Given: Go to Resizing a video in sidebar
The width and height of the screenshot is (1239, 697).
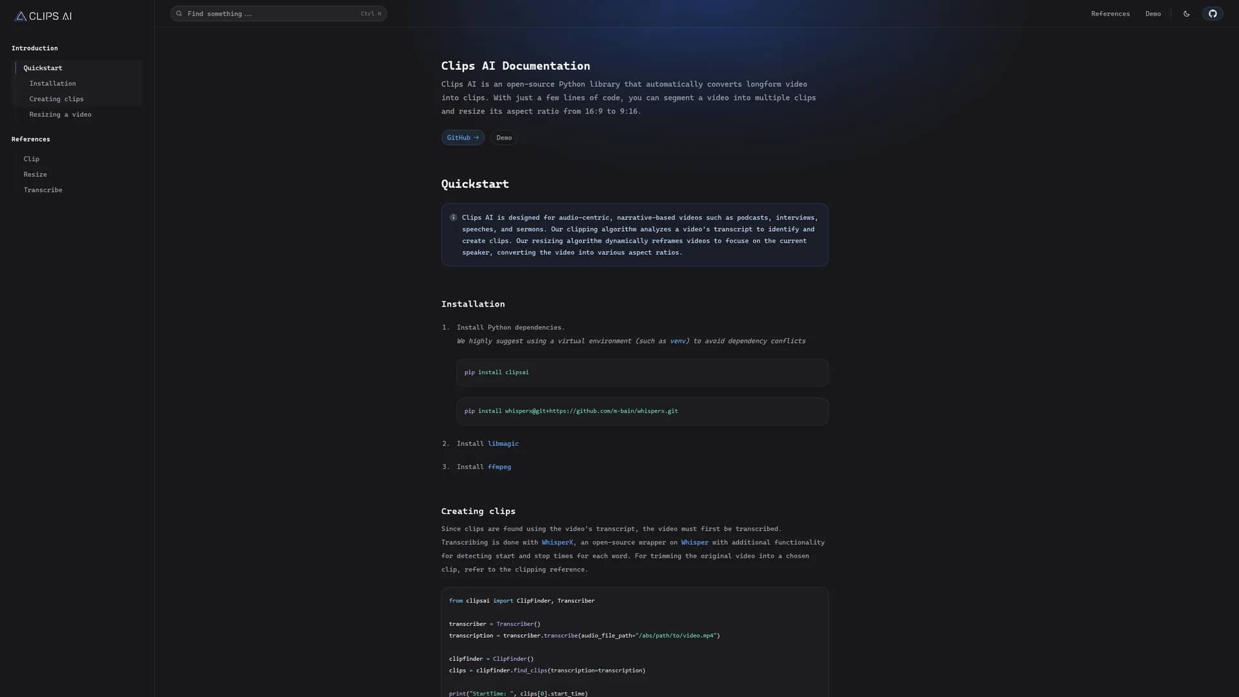Looking at the screenshot, I should tap(60, 114).
